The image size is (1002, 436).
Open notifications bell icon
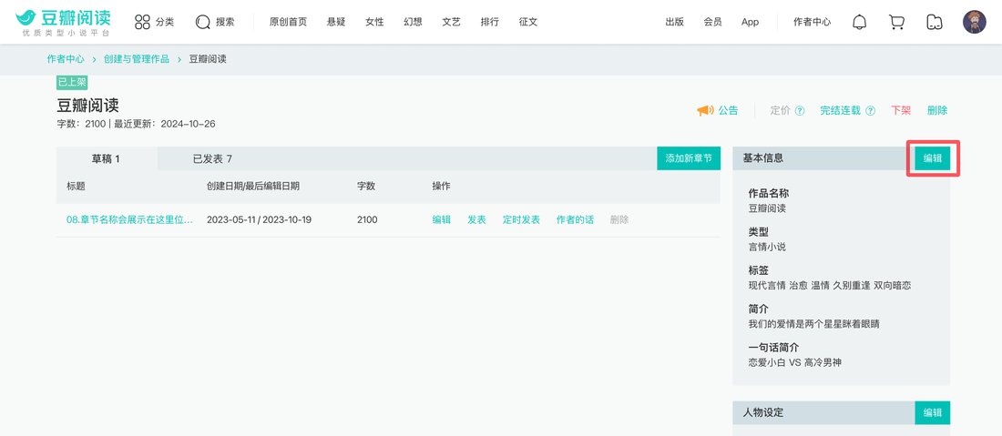click(860, 22)
